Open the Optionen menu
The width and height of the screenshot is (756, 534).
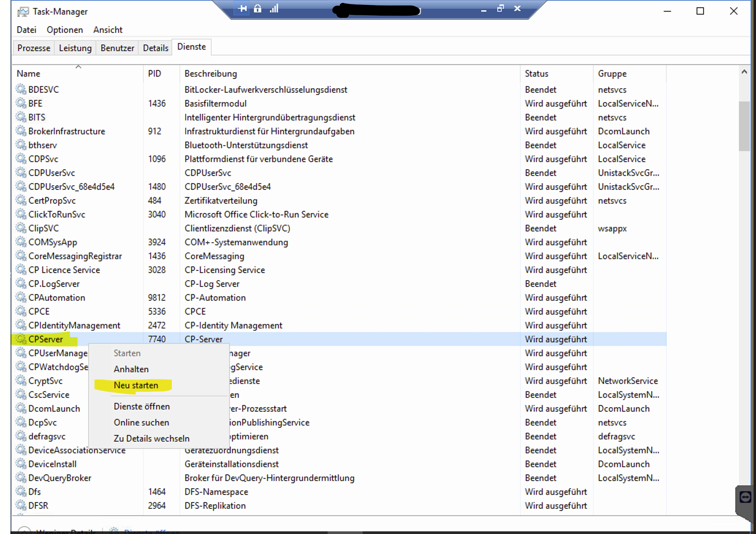point(65,30)
